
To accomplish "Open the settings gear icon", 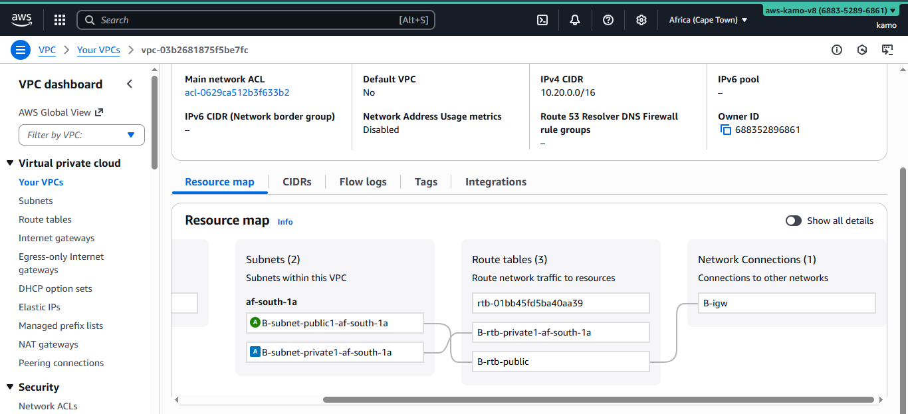I will click(x=641, y=20).
